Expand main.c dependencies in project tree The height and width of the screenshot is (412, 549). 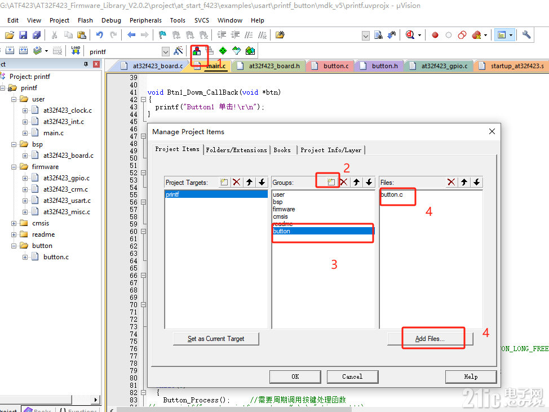(x=25, y=133)
